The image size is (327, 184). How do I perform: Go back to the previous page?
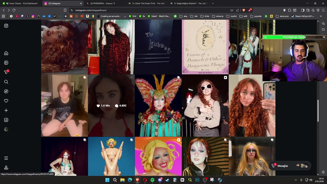[4, 10]
